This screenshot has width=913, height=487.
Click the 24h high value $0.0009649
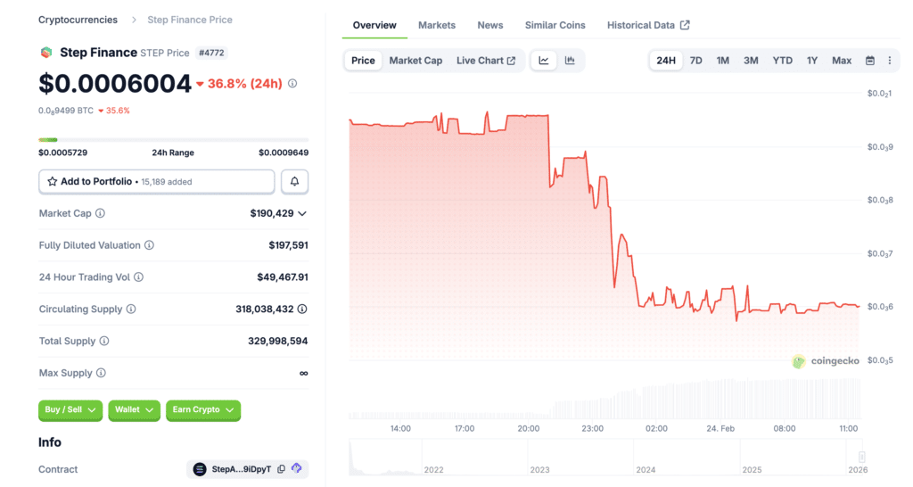pyautogui.click(x=284, y=153)
